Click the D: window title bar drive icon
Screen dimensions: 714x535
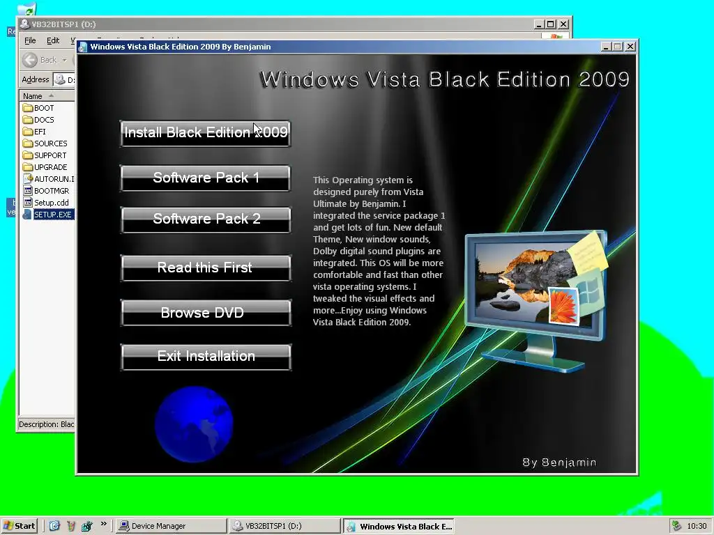point(24,24)
